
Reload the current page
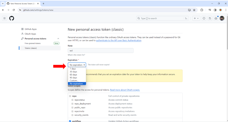(14, 10)
